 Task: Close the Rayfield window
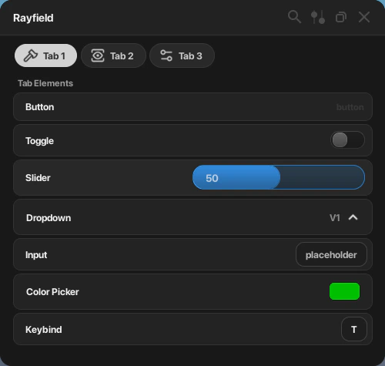pos(364,17)
